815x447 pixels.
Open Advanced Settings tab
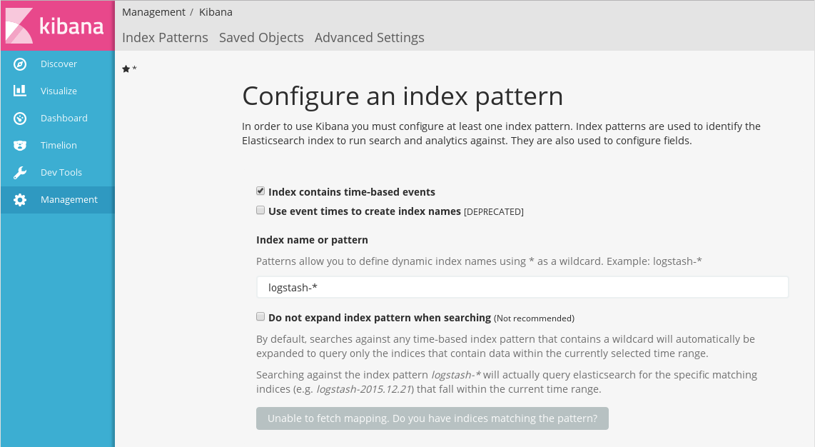[369, 37]
